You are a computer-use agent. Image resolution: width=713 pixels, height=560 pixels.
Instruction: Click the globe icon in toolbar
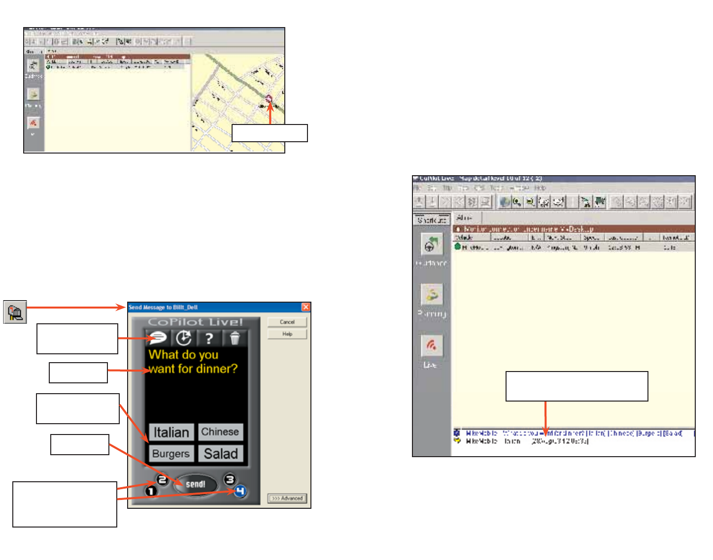coord(504,202)
